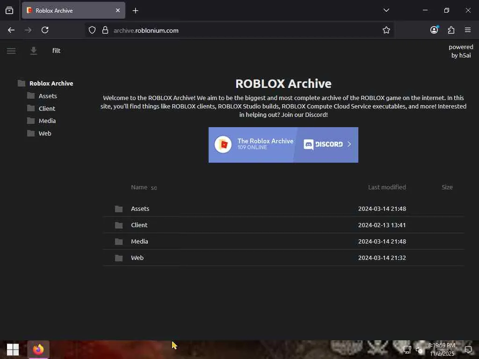Click Assets date 2024-03-14 21:48

[382, 209]
